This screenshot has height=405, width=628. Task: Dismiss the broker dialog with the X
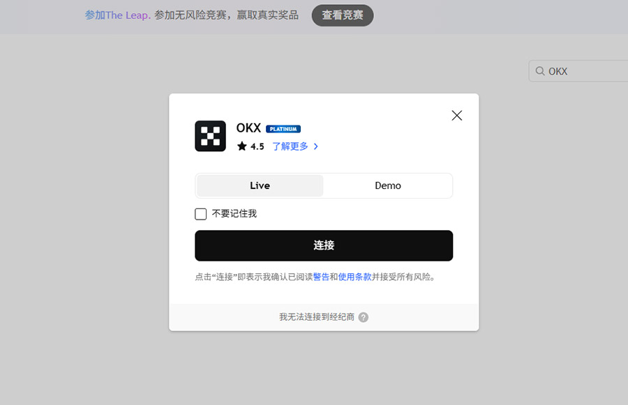pos(456,115)
